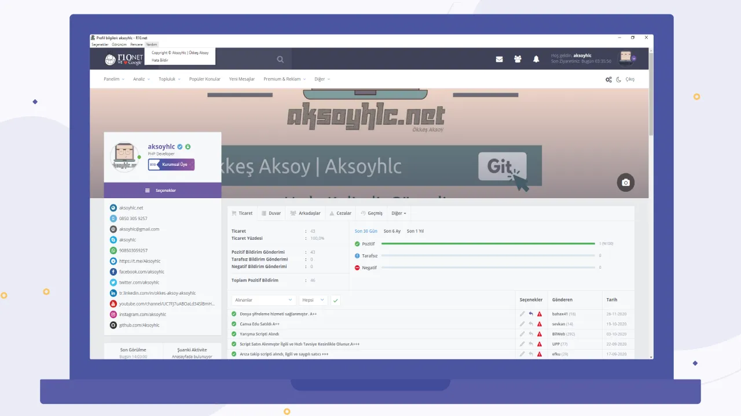Click the website globe icon beside aksoyhlc.net

[113, 207]
